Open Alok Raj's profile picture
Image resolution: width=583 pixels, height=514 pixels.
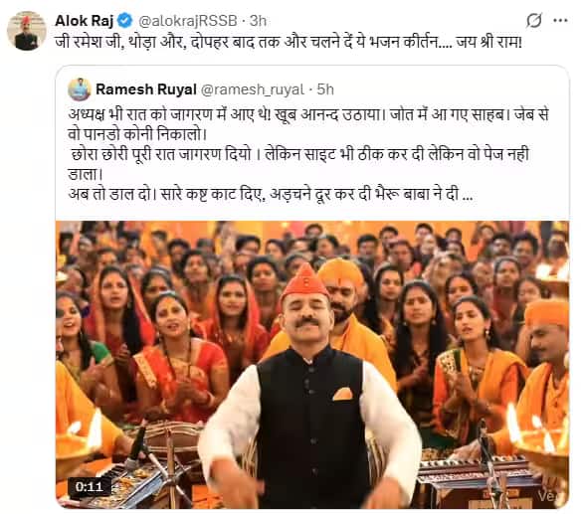pyautogui.click(x=27, y=31)
